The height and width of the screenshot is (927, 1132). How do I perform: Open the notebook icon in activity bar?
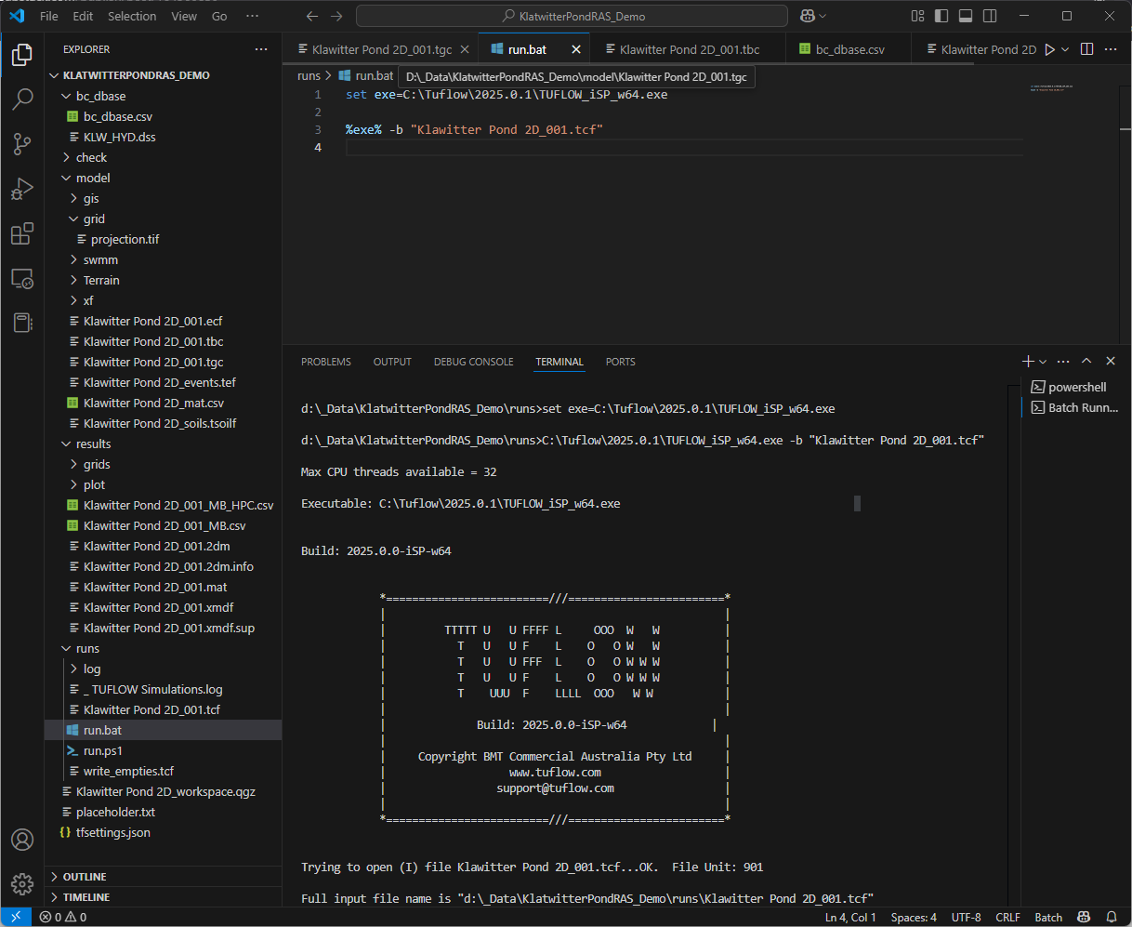point(22,323)
